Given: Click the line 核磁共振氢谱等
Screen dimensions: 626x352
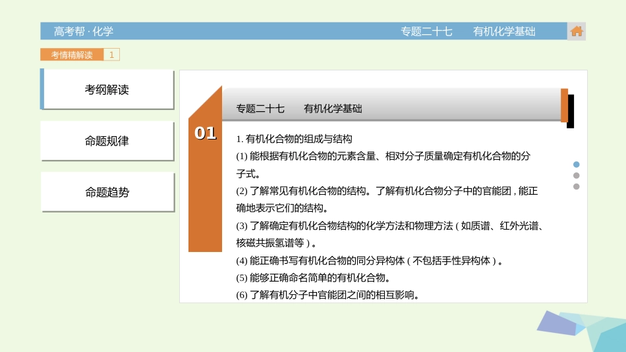Looking at the screenshot, I should (x=276, y=243).
